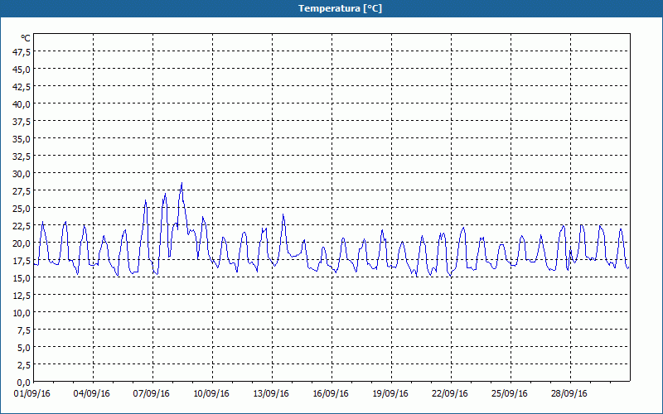This screenshot has width=663, height=414.
Task: Click the 42,5 y-axis label
Action: point(22,87)
